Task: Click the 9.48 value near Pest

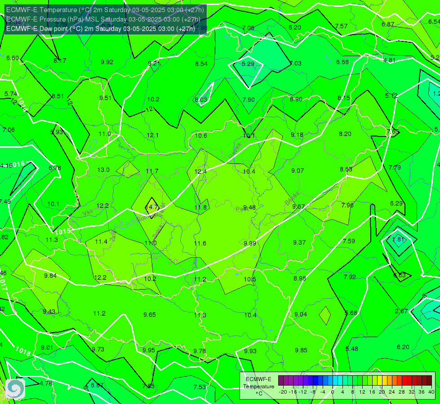Action: 249,207
